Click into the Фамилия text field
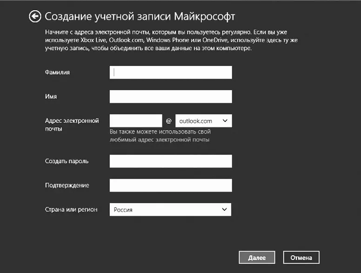 tap(171, 73)
